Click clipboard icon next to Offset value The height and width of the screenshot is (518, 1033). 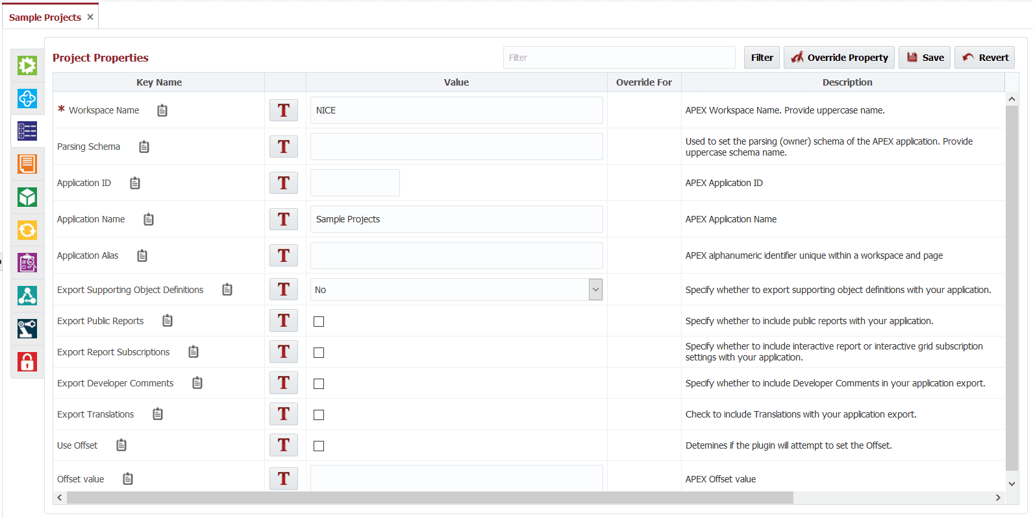[x=128, y=478]
